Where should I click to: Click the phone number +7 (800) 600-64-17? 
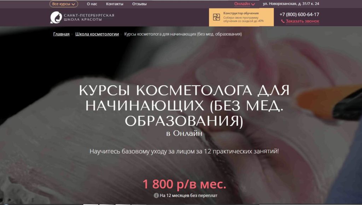(x=299, y=14)
